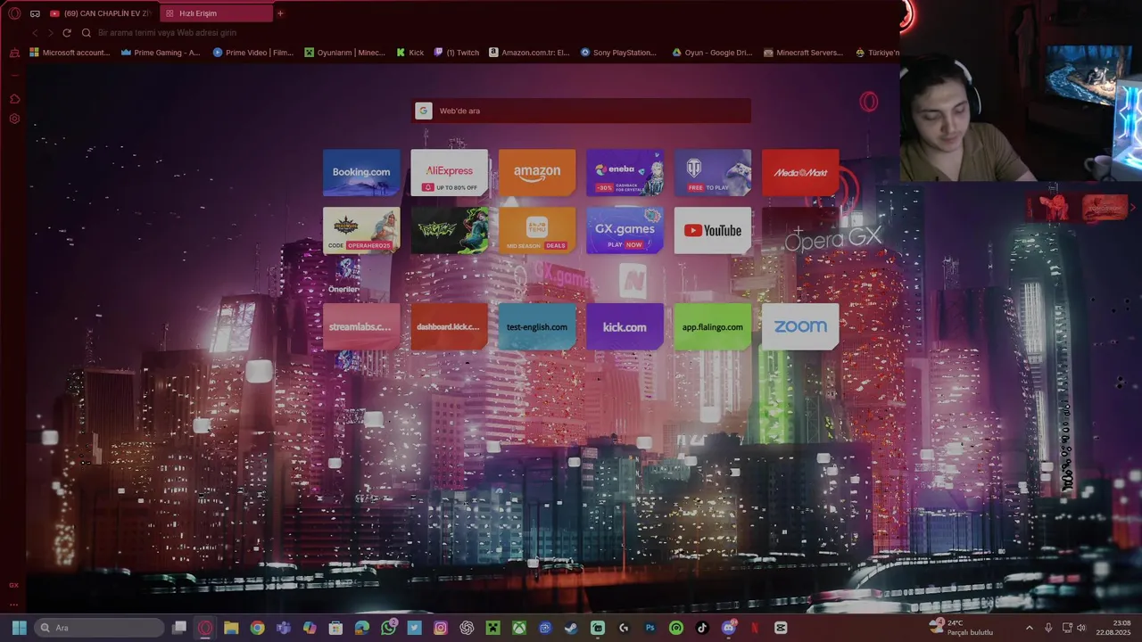Open sidebar settings gear icon
The image size is (1142, 642).
coord(14,119)
